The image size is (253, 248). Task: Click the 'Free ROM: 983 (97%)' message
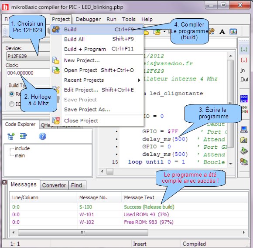149,222
